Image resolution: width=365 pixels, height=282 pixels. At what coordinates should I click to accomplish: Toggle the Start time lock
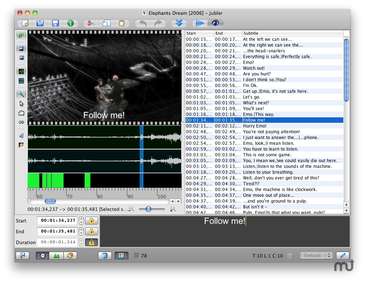point(92,221)
